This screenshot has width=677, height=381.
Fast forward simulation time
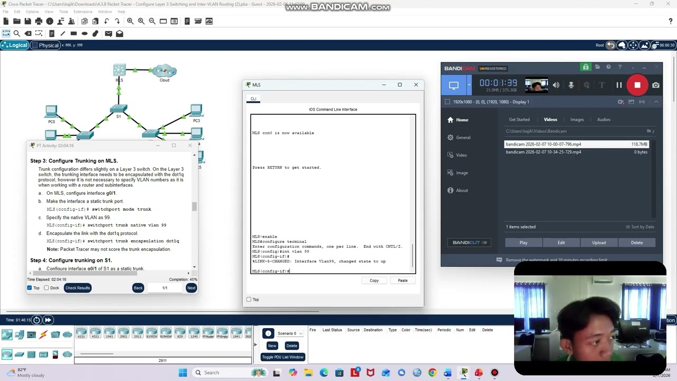coord(48,320)
